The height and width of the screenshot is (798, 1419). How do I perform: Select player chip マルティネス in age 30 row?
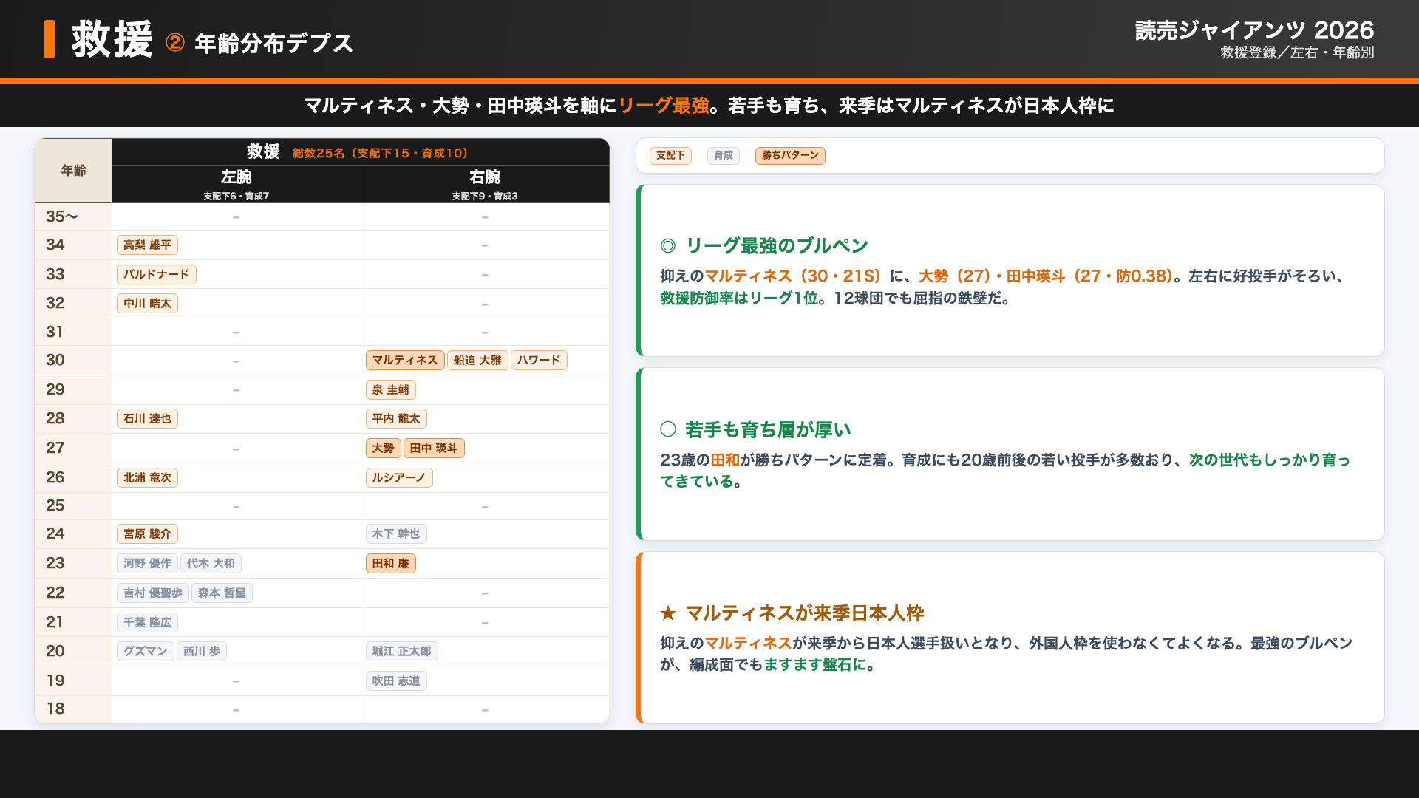(x=405, y=360)
